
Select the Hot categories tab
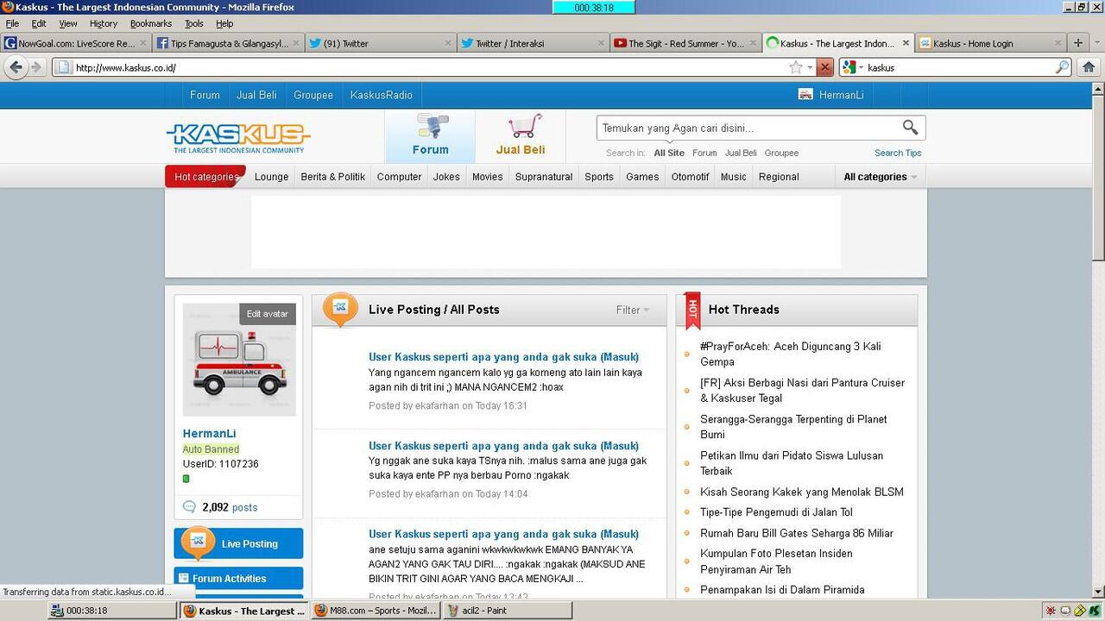click(205, 177)
